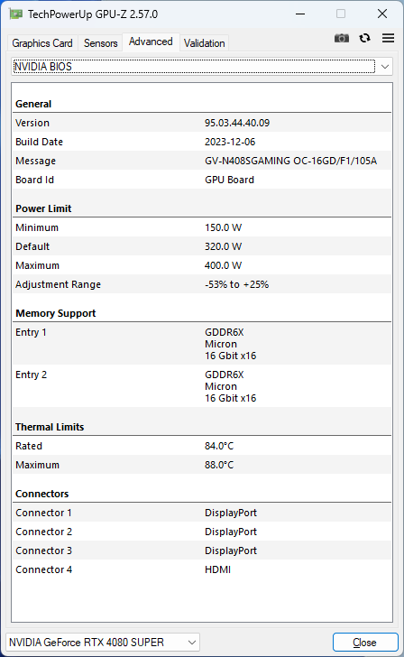Screen dimensions: 404x657
Task: Expand the NVIDIA BIOS dropdown arrow
Action: tap(385, 67)
